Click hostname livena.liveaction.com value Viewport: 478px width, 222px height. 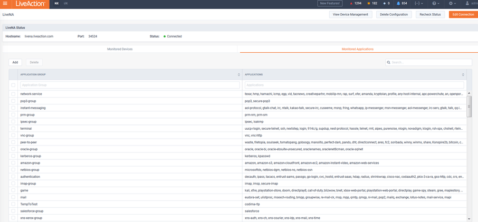coord(39,36)
